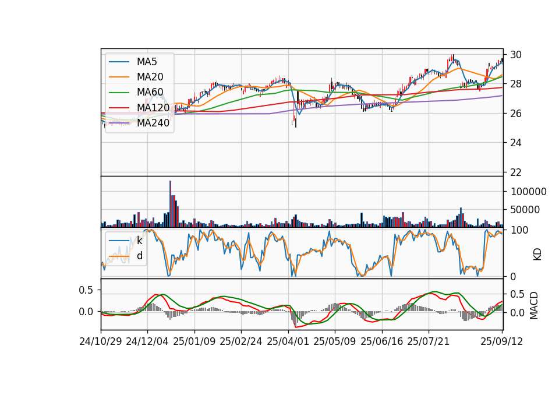
Task: Click the MA5 legend label
Action: [x=147, y=62]
